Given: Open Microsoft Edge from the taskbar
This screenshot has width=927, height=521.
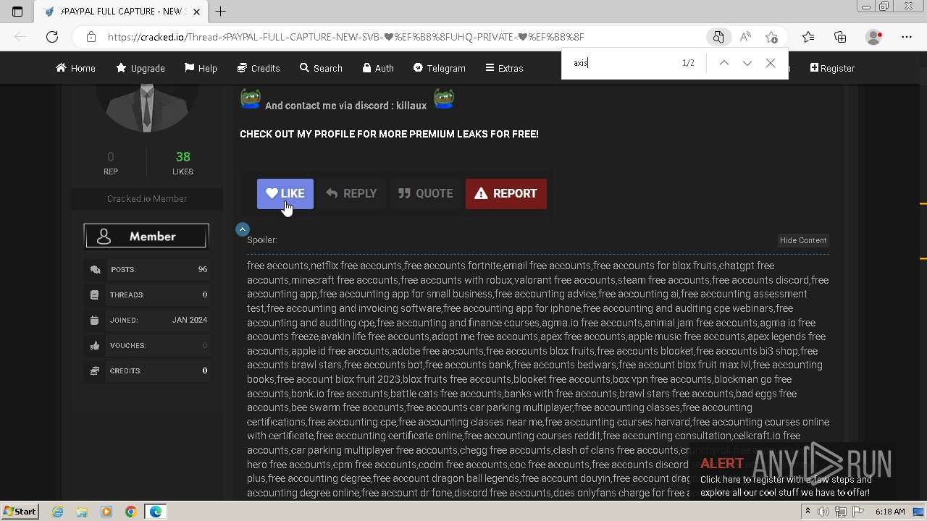Looking at the screenshot, I should tap(155, 512).
